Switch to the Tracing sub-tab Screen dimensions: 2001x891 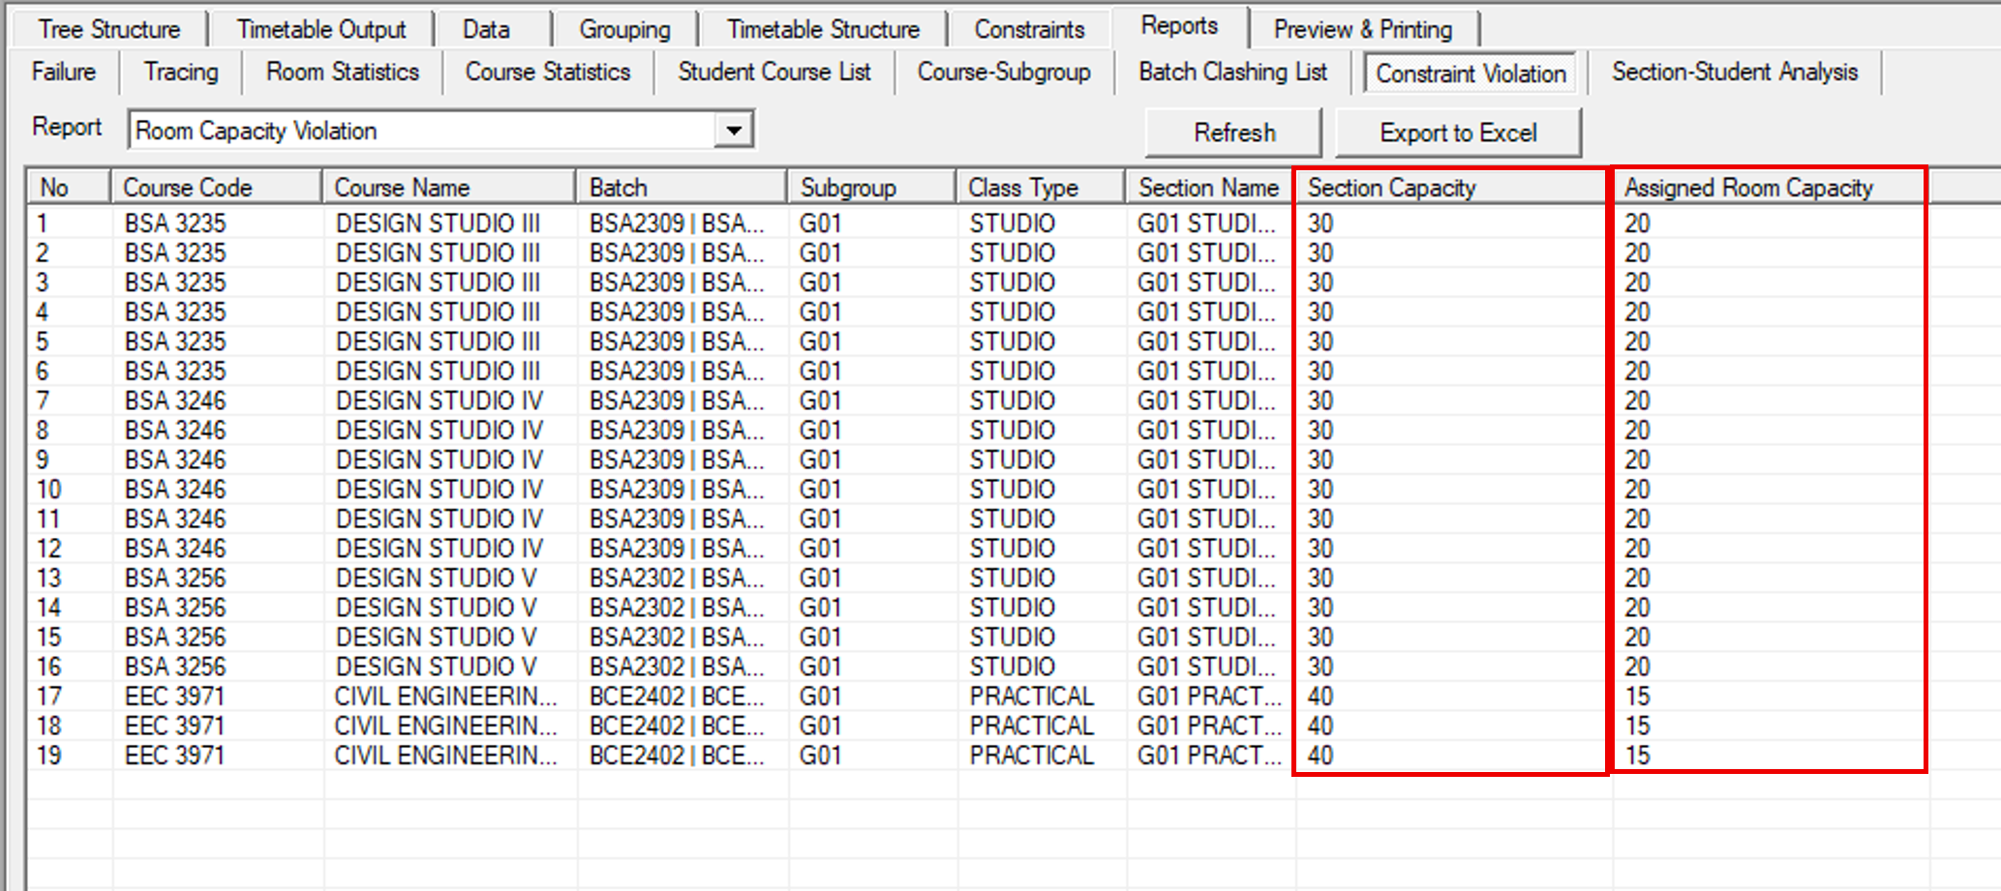click(181, 72)
